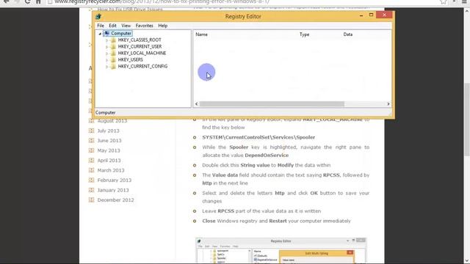This screenshot has width=470, height=264.
Task: Click the HKEY_CURRENT_USER folder icon
Action: tap(113, 46)
